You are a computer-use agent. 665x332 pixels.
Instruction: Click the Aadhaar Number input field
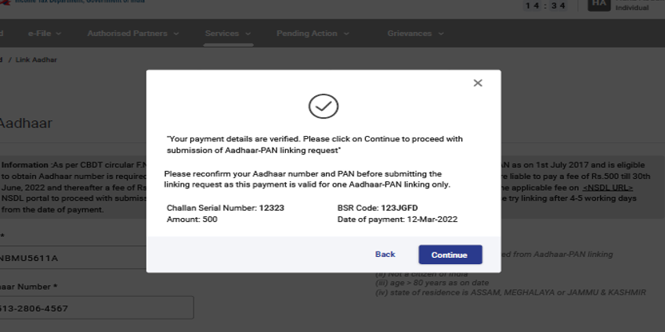[94, 308]
